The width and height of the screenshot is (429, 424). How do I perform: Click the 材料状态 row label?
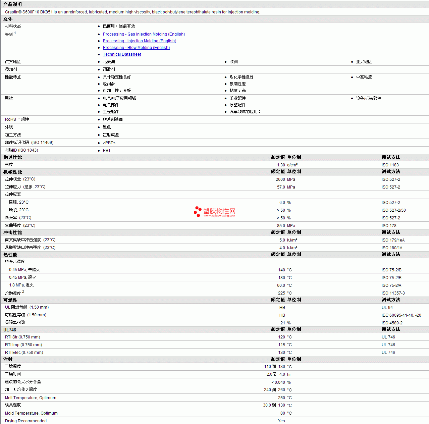(13, 26)
